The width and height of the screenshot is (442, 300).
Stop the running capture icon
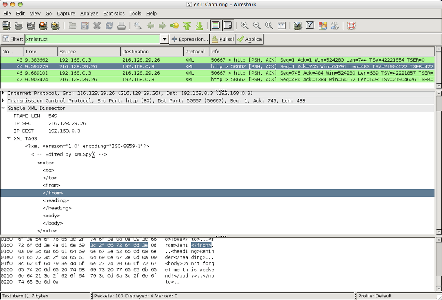coord(44,25)
